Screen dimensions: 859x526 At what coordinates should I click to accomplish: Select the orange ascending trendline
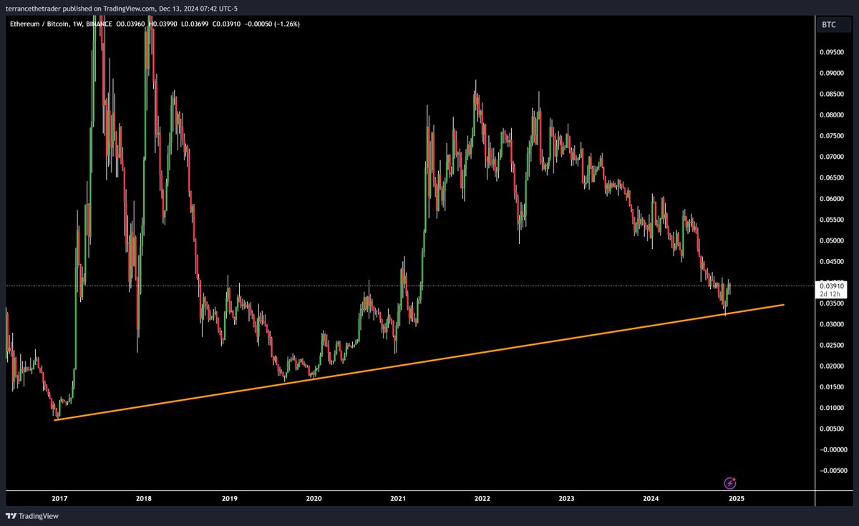click(419, 363)
